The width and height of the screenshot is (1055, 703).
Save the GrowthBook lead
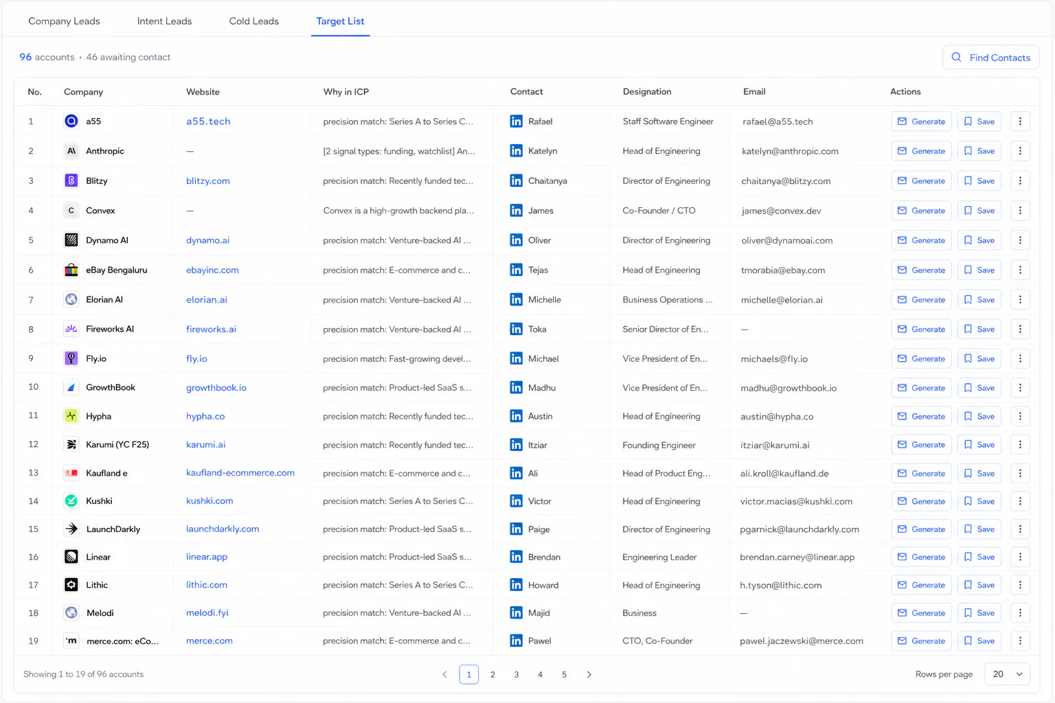click(x=979, y=388)
